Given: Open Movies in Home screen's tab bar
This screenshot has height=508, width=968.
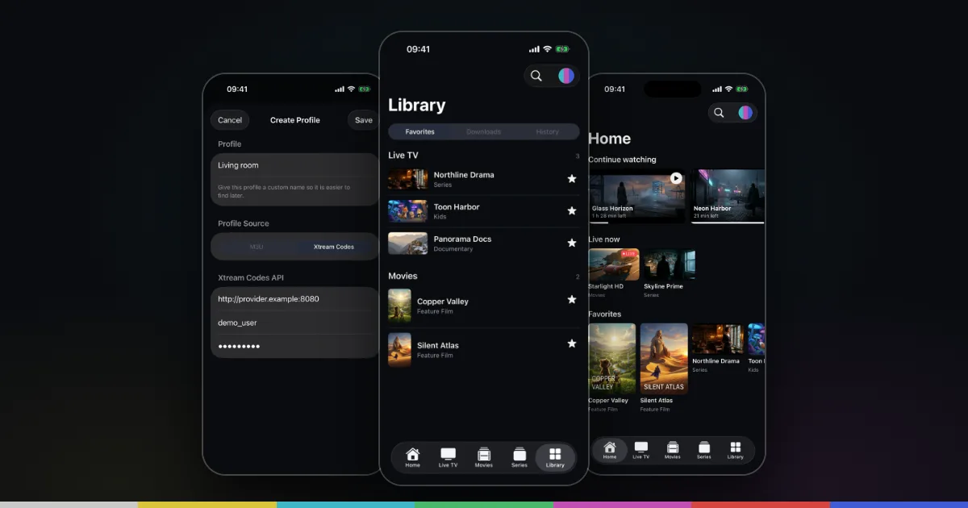Looking at the screenshot, I should pos(672,450).
